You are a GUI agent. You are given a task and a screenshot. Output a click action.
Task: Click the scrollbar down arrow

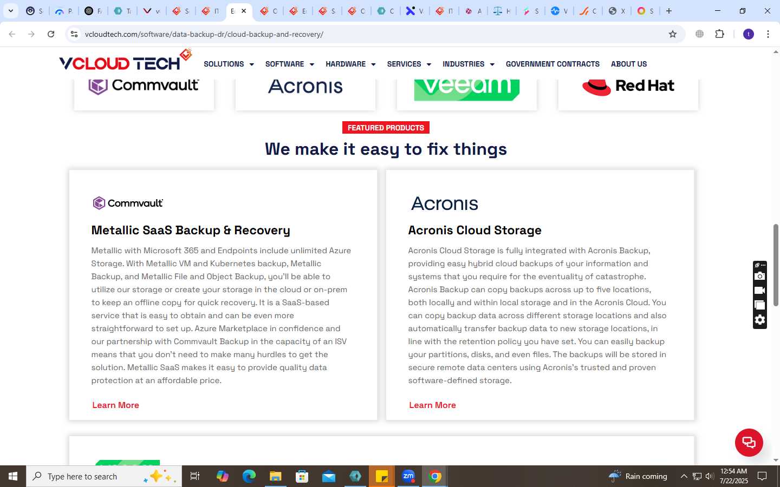point(776,460)
